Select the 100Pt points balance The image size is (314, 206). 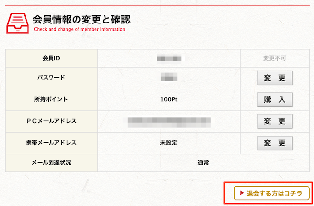(169, 99)
